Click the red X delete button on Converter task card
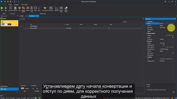 [x=9, y=24]
